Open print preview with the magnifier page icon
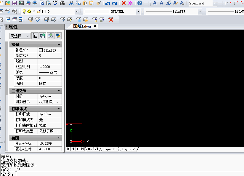This screenshot has height=176, width=244. tap(42, 3)
